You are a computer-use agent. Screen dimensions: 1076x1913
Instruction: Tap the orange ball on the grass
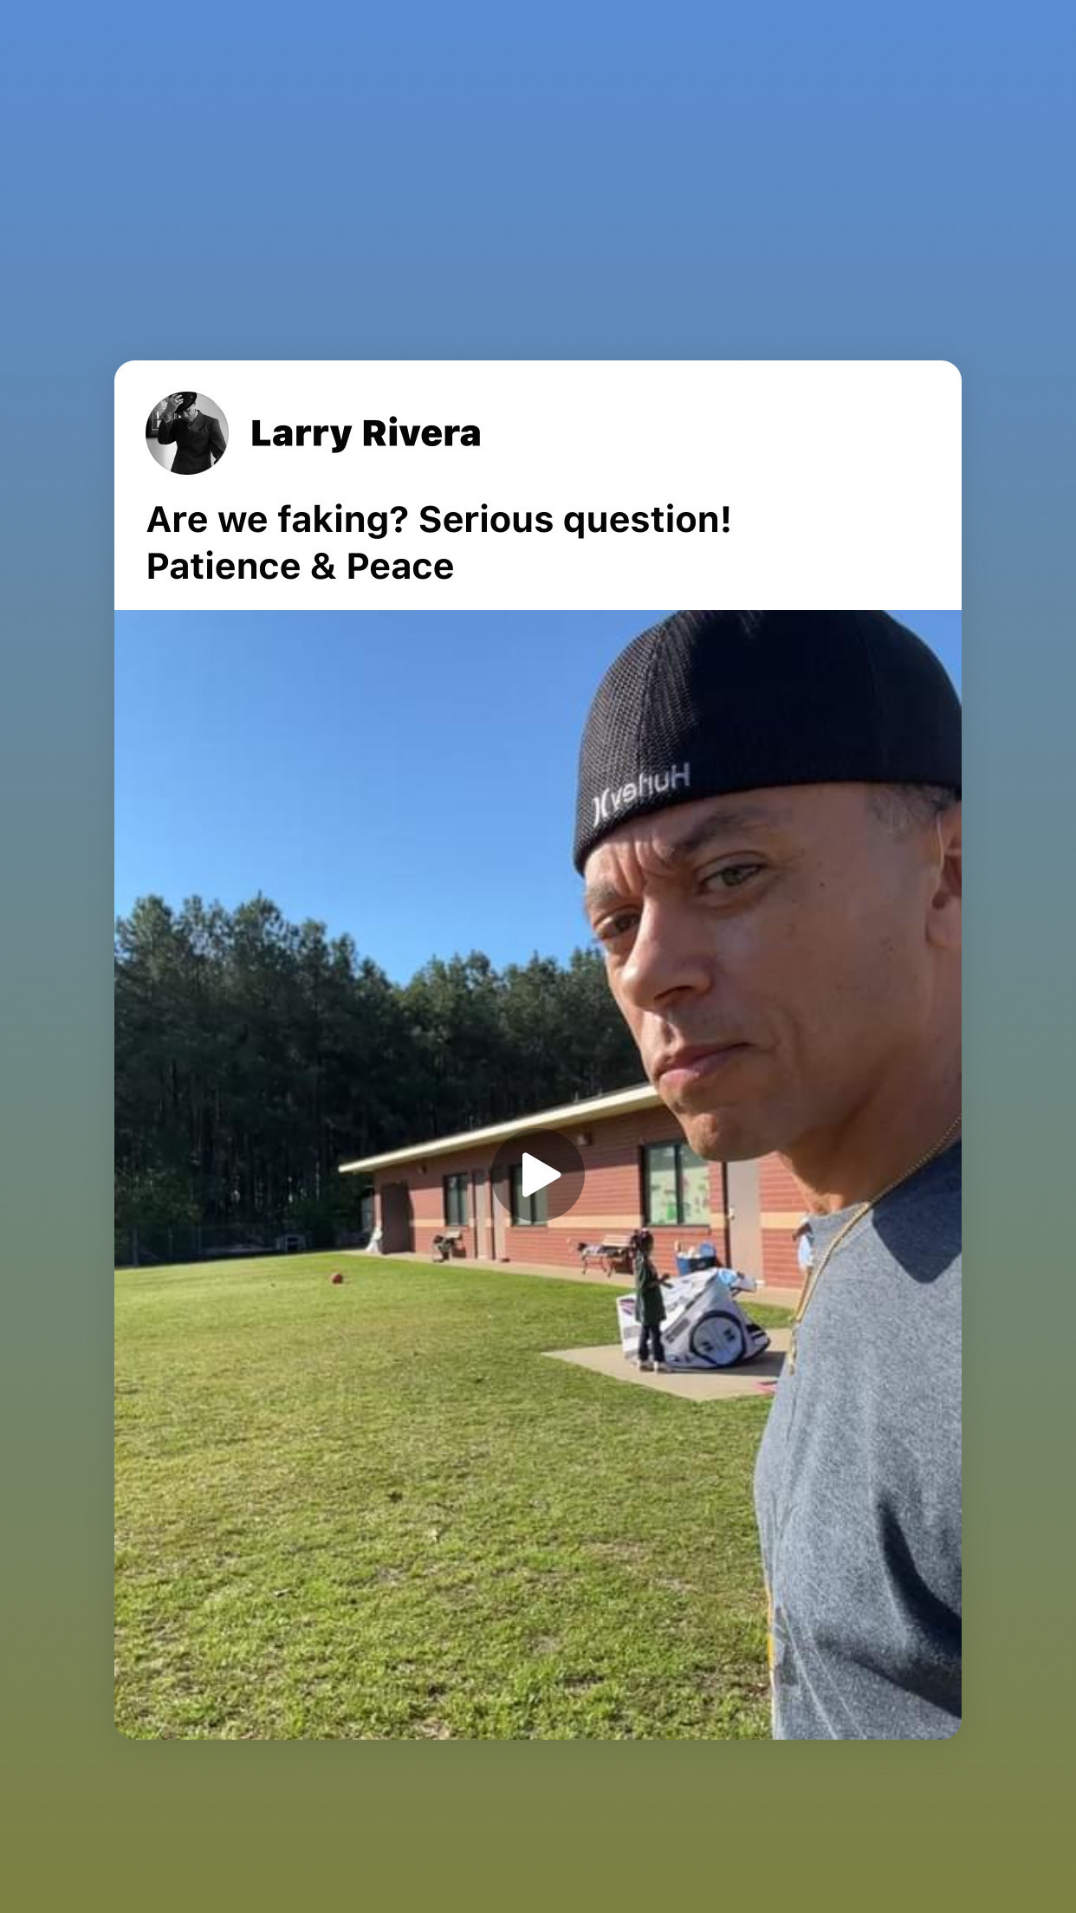336,1278
